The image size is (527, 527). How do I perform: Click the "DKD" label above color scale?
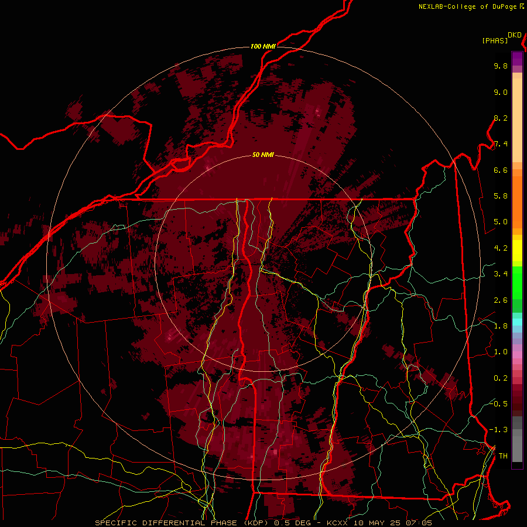[515, 35]
